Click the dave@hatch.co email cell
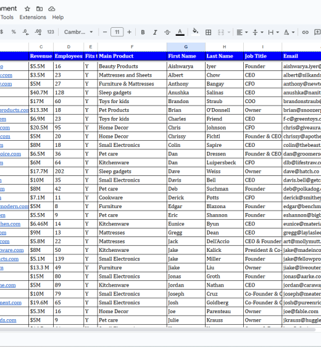321x347 pixels. click(x=301, y=171)
